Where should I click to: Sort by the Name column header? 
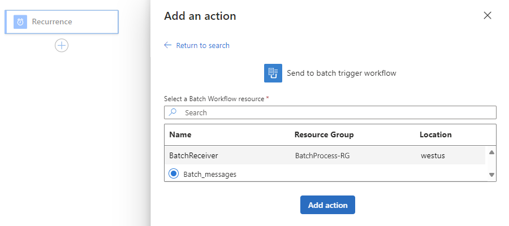(x=180, y=135)
